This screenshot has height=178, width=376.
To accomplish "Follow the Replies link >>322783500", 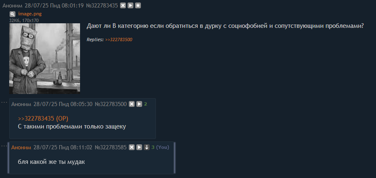I will pos(119,40).
